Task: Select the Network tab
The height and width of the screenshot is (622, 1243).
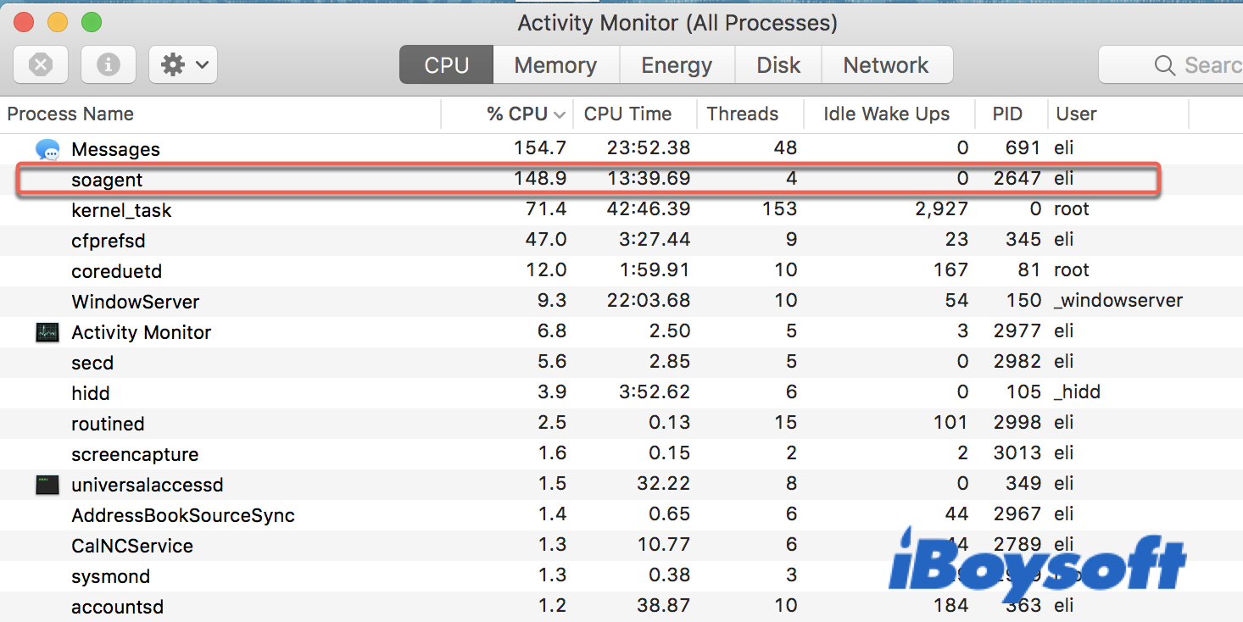Action: point(885,65)
